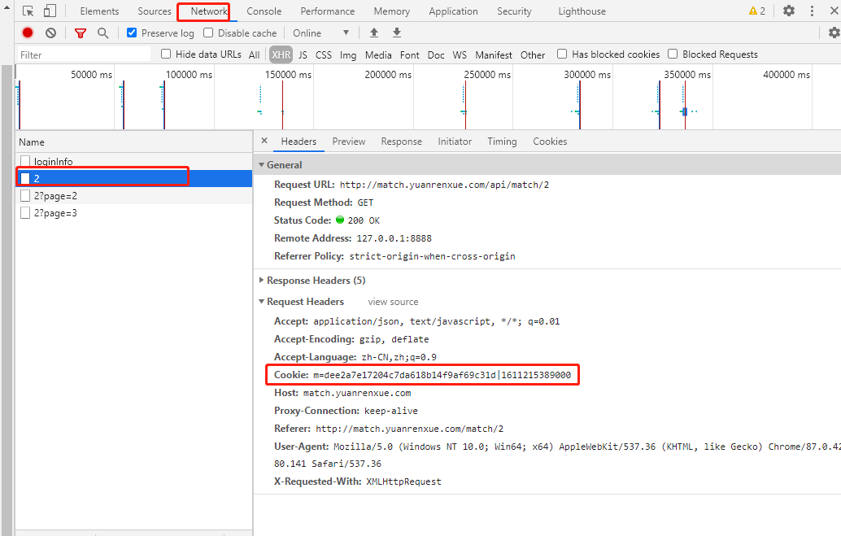The height and width of the screenshot is (536, 841).
Task: Click the import HAR upload arrow icon
Action: [x=374, y=33]
